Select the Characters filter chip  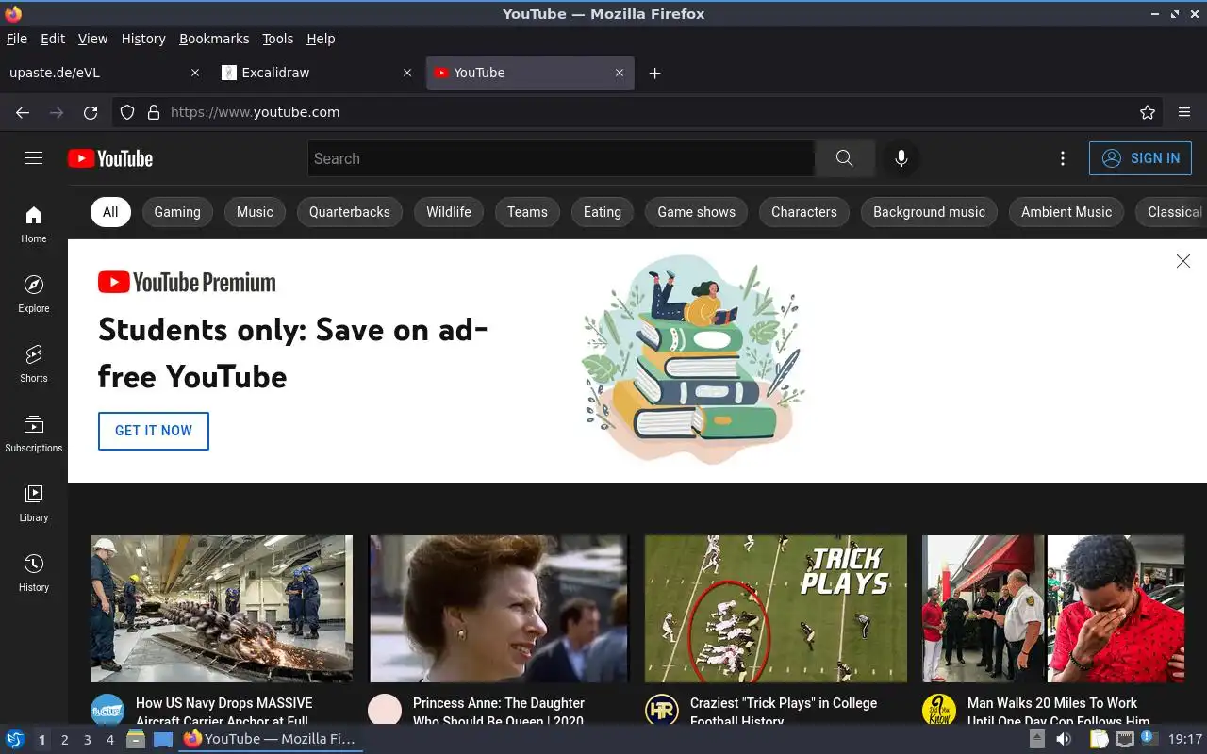click(x=804, y=212)
